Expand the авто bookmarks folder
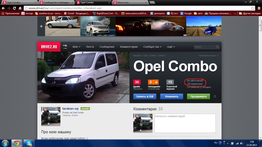 [x=198, y=13]
